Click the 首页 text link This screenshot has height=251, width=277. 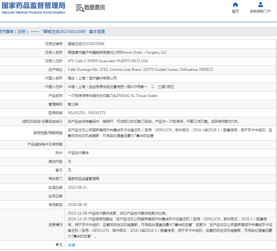tap(235, 11)
